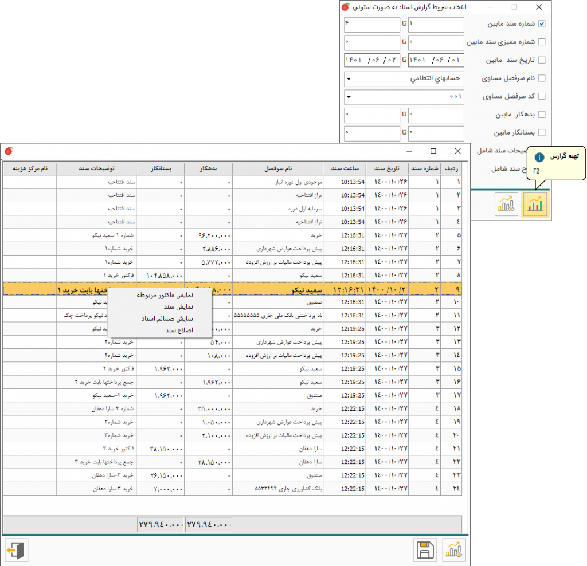Tick the بدهکار مابین checkbox
The image size is (587, 566).
click(542, 115)
